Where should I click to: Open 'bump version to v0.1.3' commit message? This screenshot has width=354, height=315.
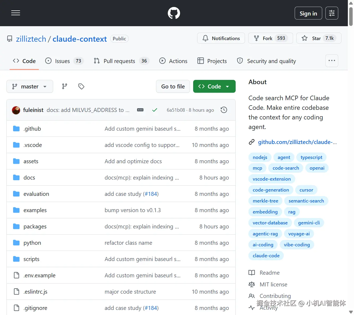pos(133,210)
